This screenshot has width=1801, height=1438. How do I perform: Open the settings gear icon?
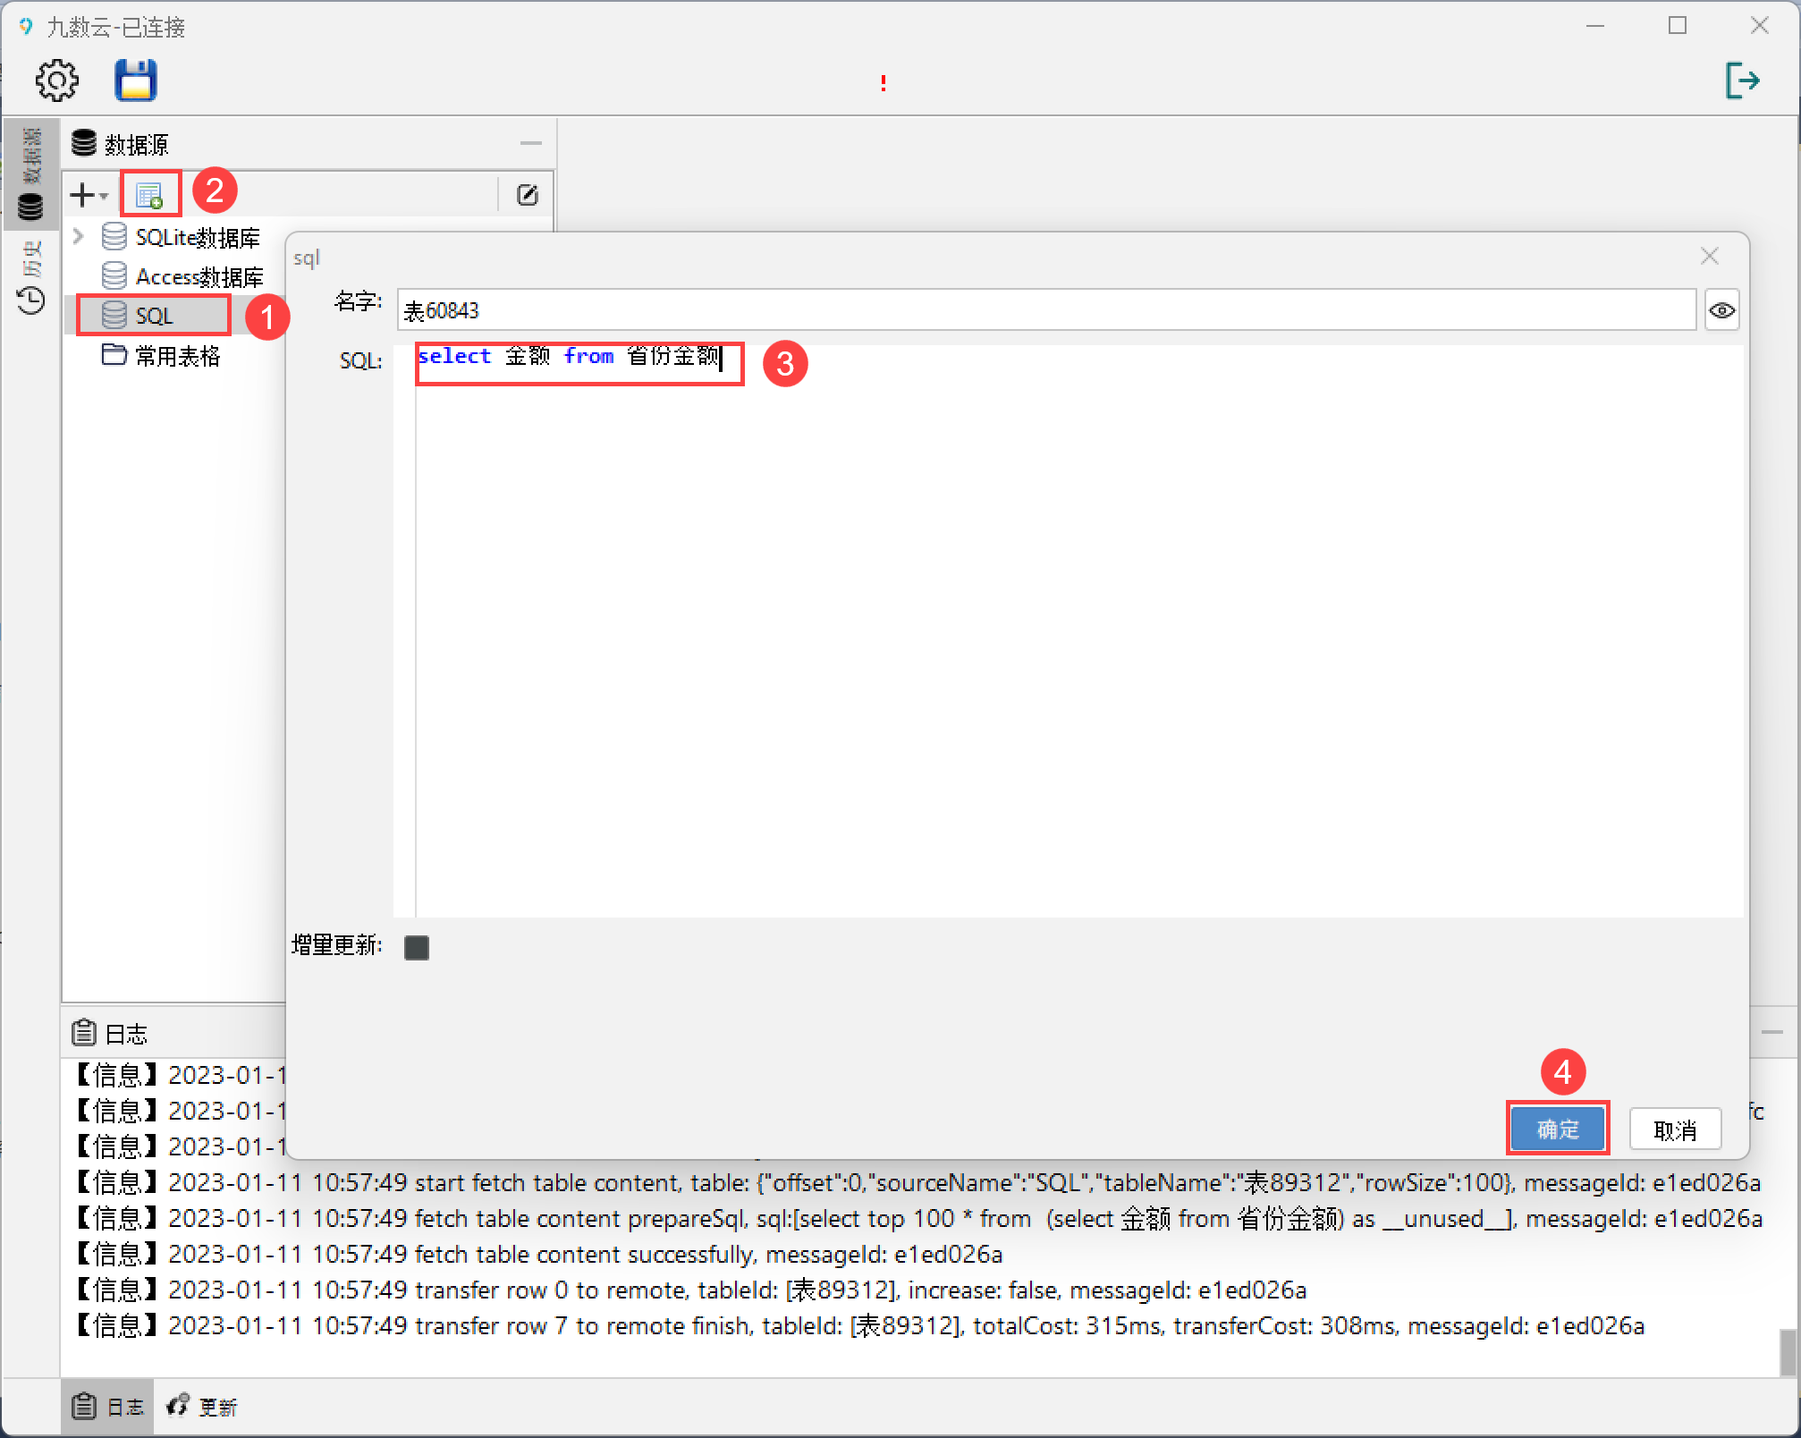(56, 80)
